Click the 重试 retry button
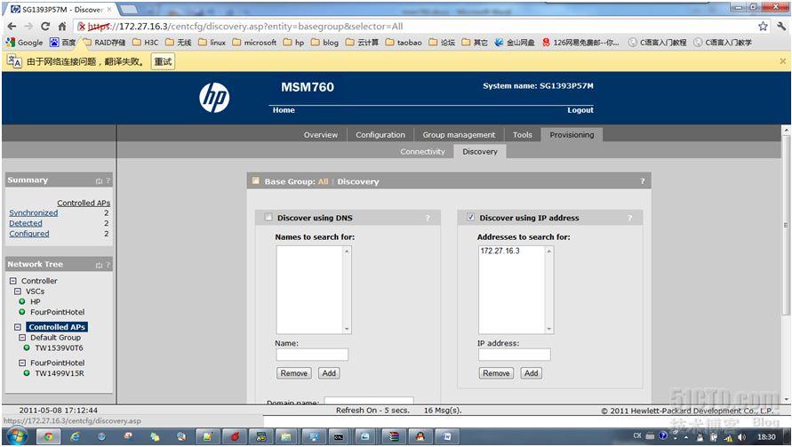 pos(164,61)
